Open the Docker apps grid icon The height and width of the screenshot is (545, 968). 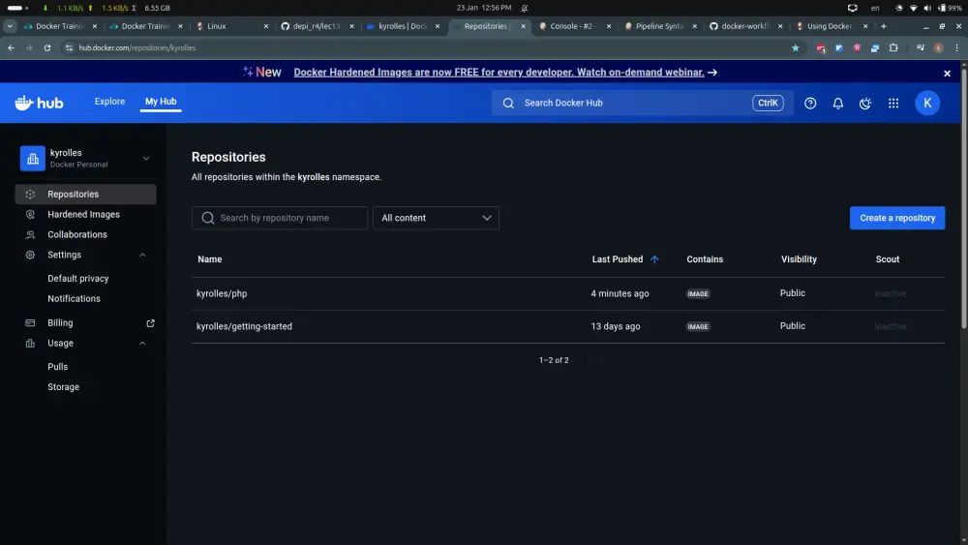893,103
